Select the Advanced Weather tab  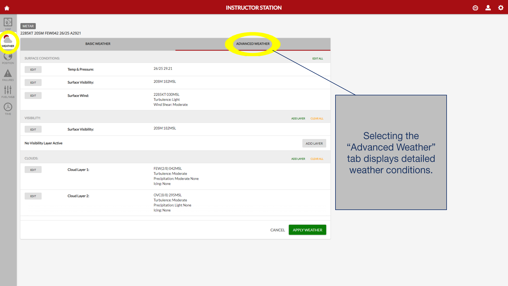(x=253, y=44)
